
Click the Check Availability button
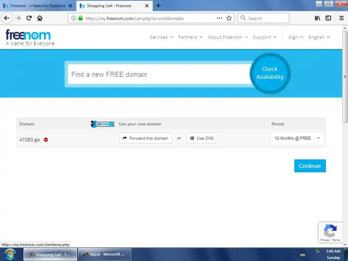[x=270, y=73]
